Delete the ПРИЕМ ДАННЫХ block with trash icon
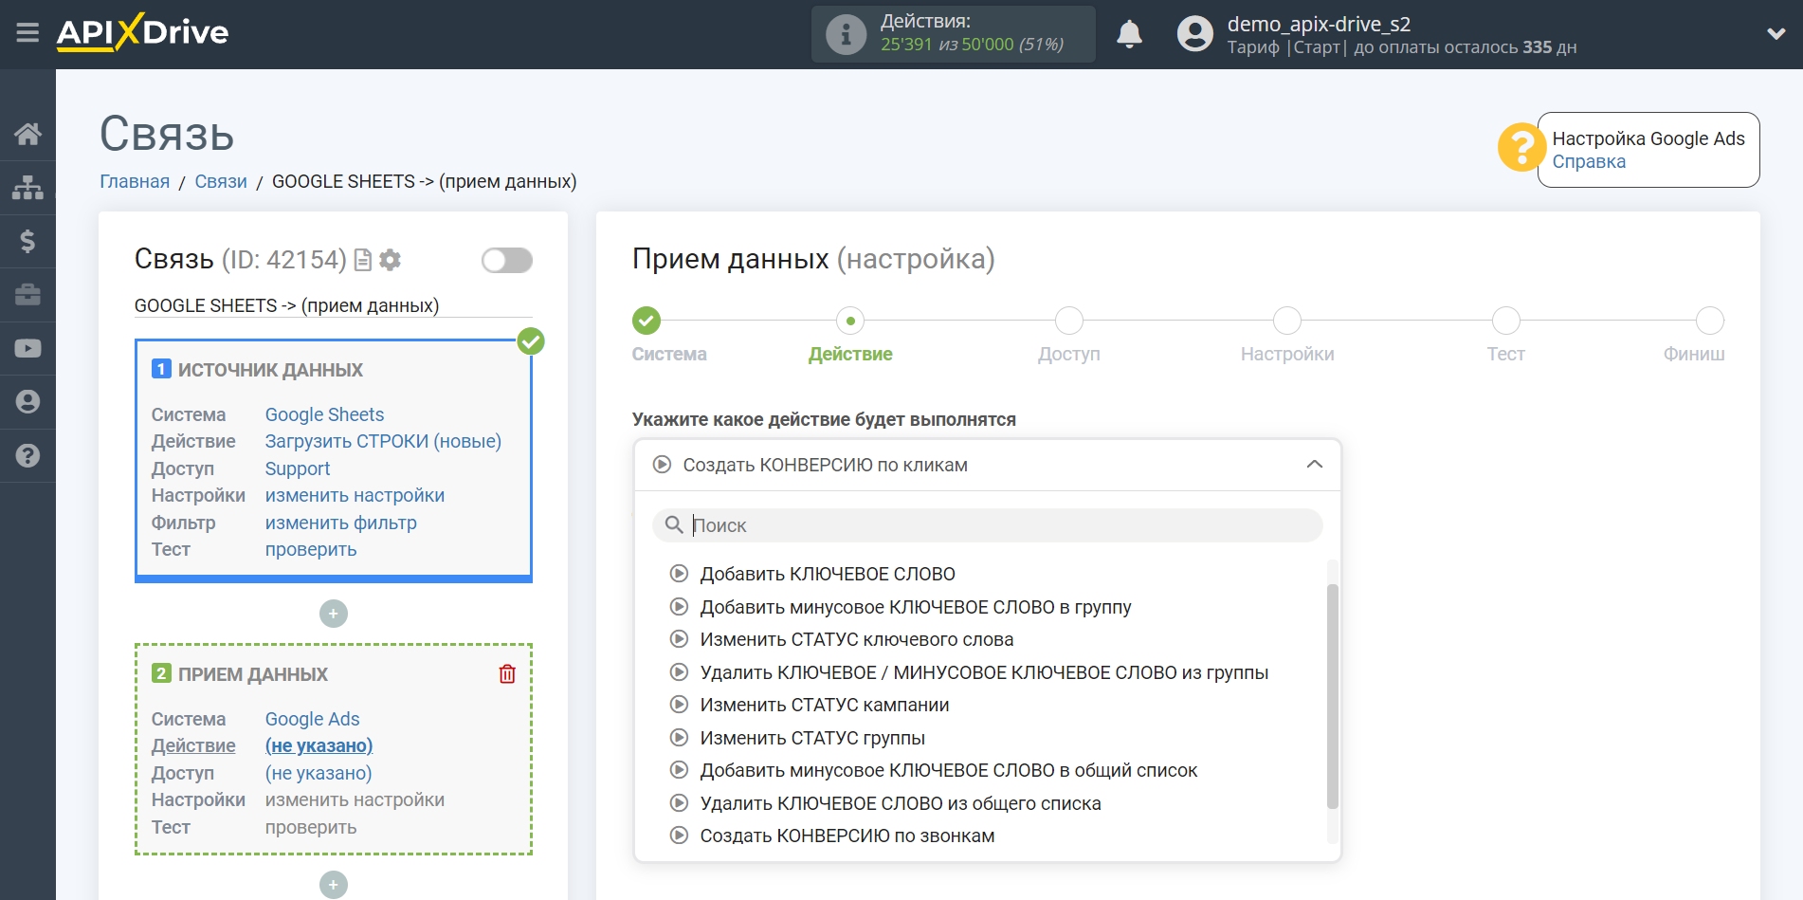 click(507, 674)
